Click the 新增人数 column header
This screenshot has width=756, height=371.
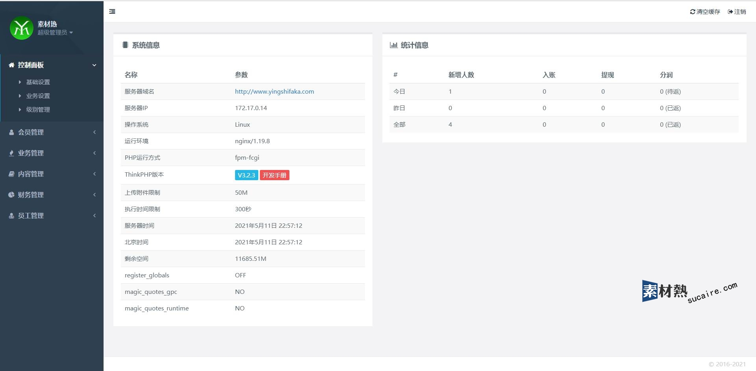(x=461, y=75)
